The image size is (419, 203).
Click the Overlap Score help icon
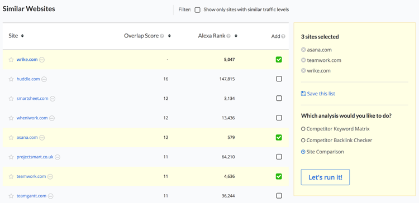(x=161, y=36)
